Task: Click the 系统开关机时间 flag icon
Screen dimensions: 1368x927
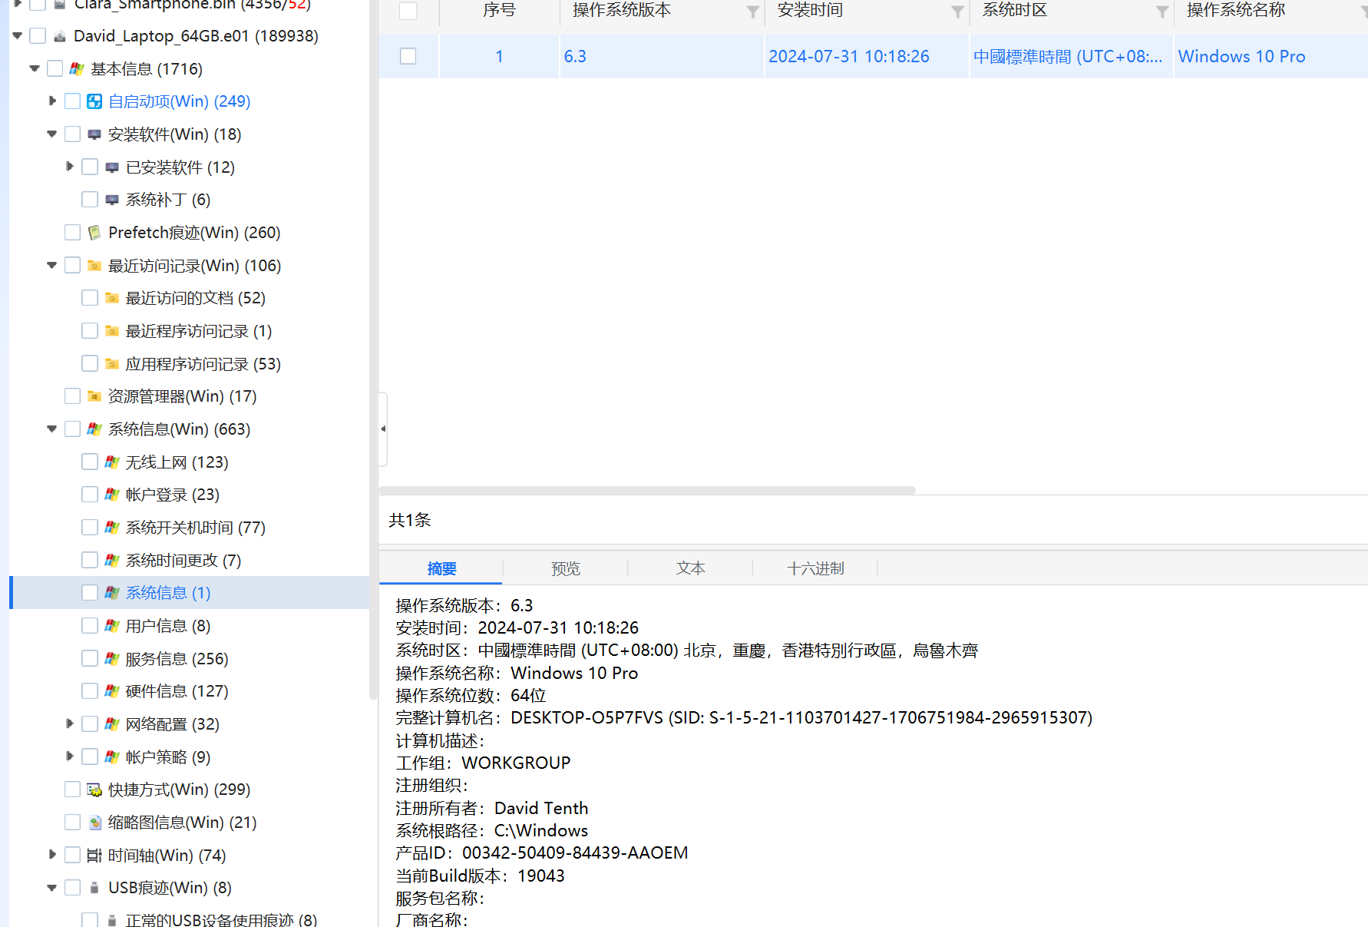Action: pyautogui.click(x=112, y=528)
